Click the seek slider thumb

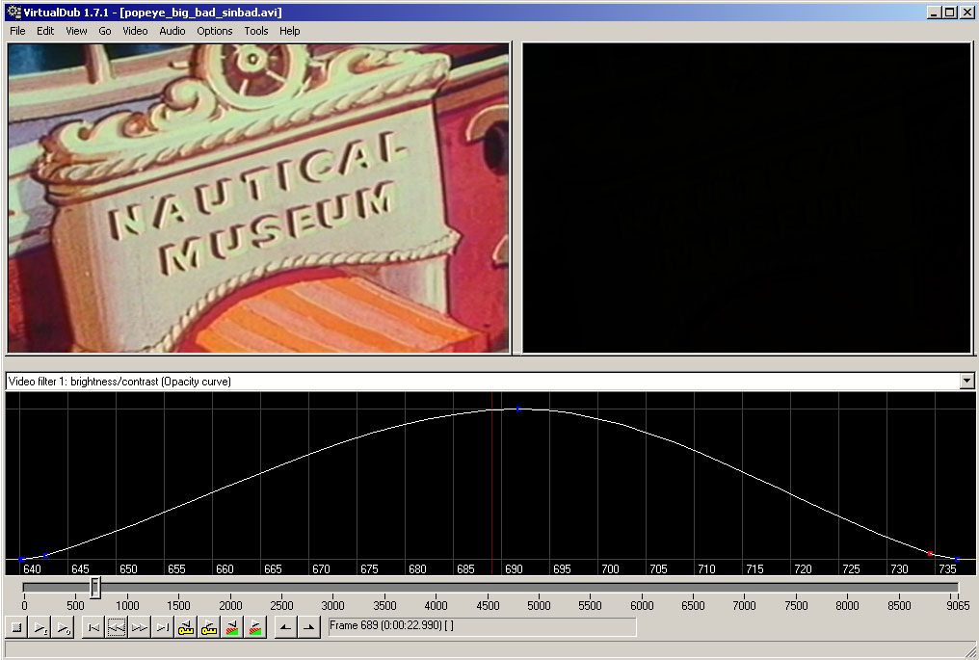[94, 587]
